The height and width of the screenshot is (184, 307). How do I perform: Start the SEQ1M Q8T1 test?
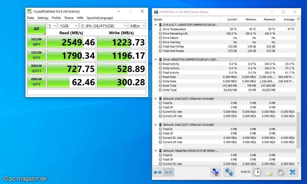(x=37, y=42)
